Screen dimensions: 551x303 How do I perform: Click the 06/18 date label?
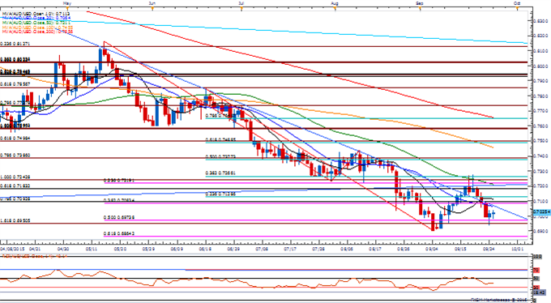[x=205, y=248]
